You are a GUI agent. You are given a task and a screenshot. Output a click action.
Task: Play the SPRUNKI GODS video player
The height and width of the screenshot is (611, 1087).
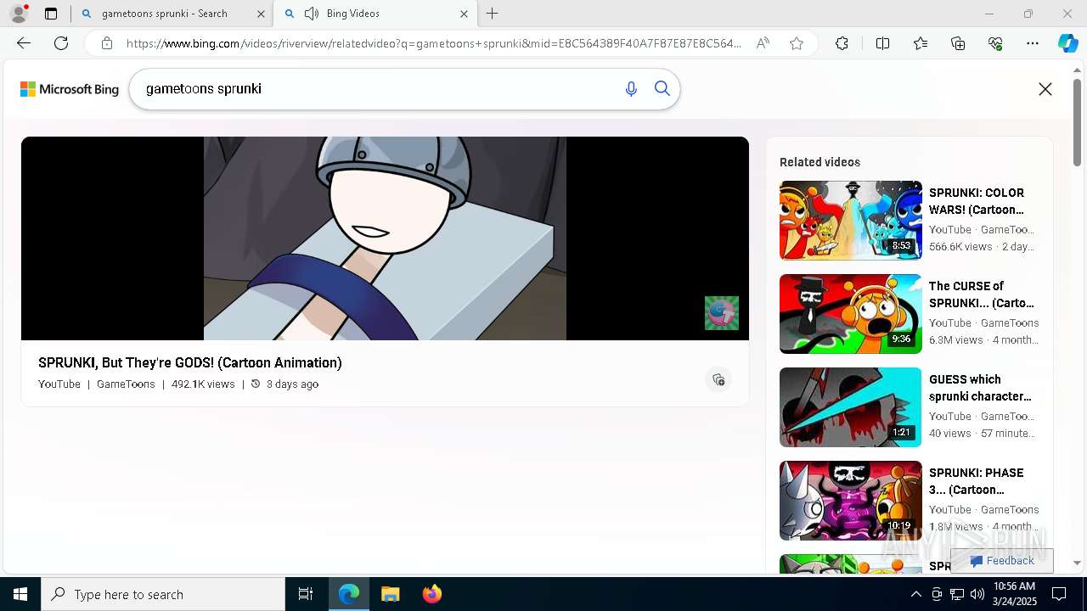pos(385,238)
